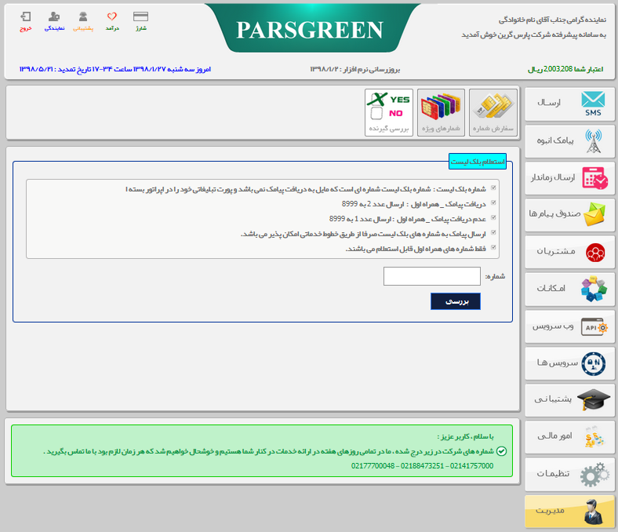Open scheduled send (ارسال زماندار) calendar icon
The image size is (618, 532).
594,178
